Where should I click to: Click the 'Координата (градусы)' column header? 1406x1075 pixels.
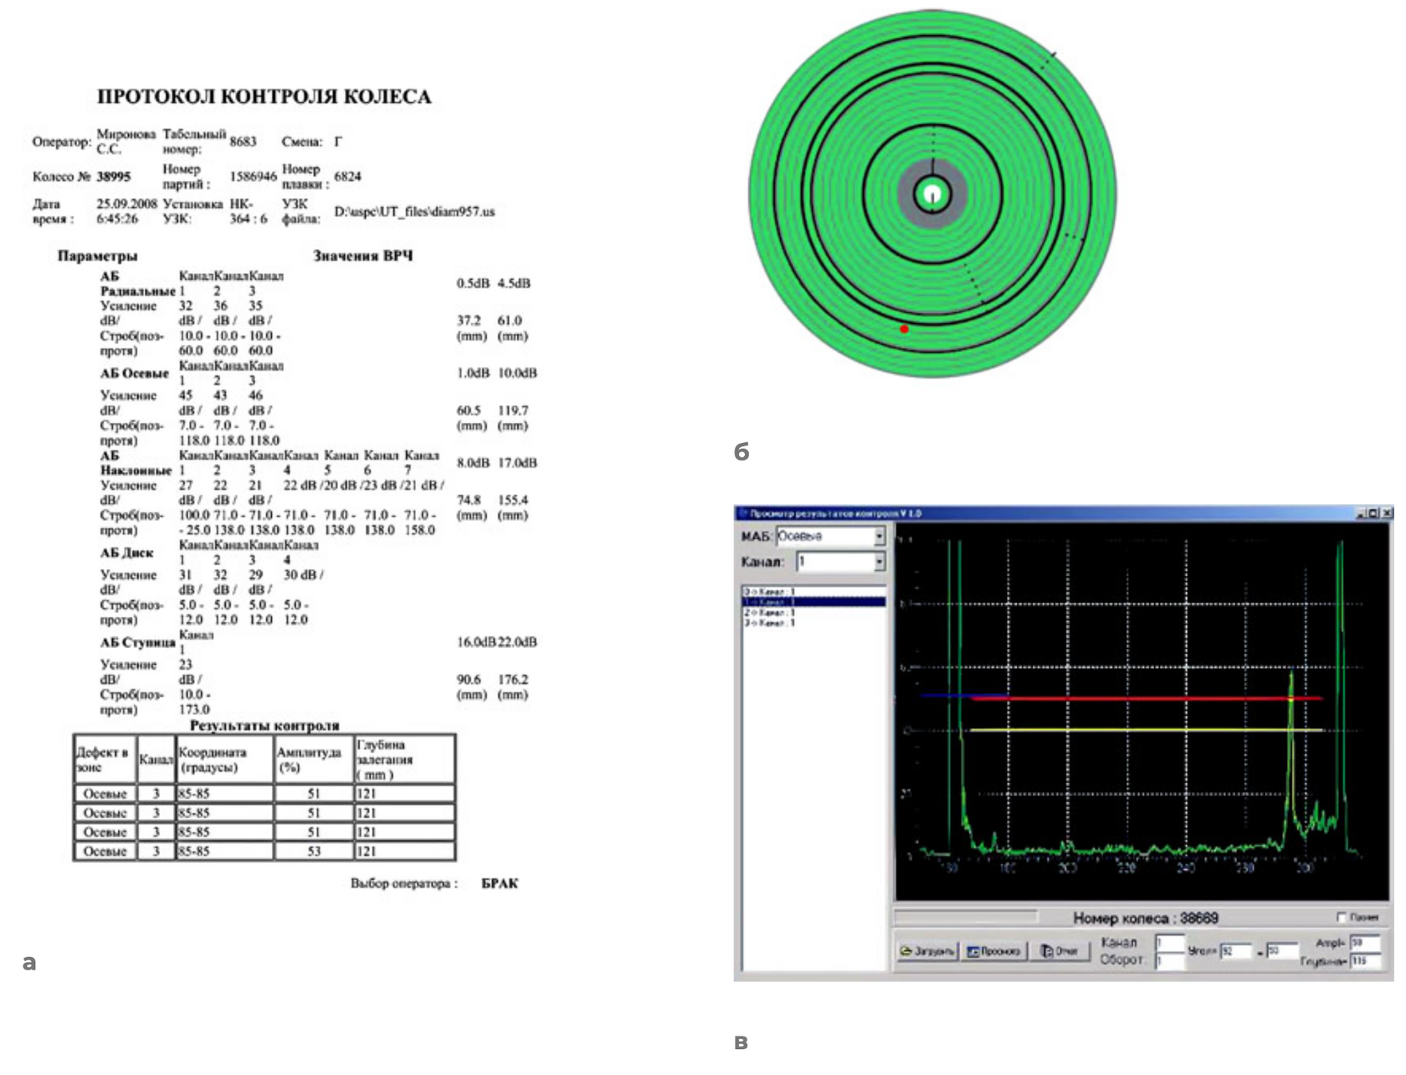pos(224,759)
